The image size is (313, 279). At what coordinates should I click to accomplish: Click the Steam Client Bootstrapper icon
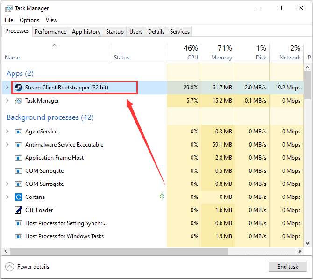click(x=19, y=88)
